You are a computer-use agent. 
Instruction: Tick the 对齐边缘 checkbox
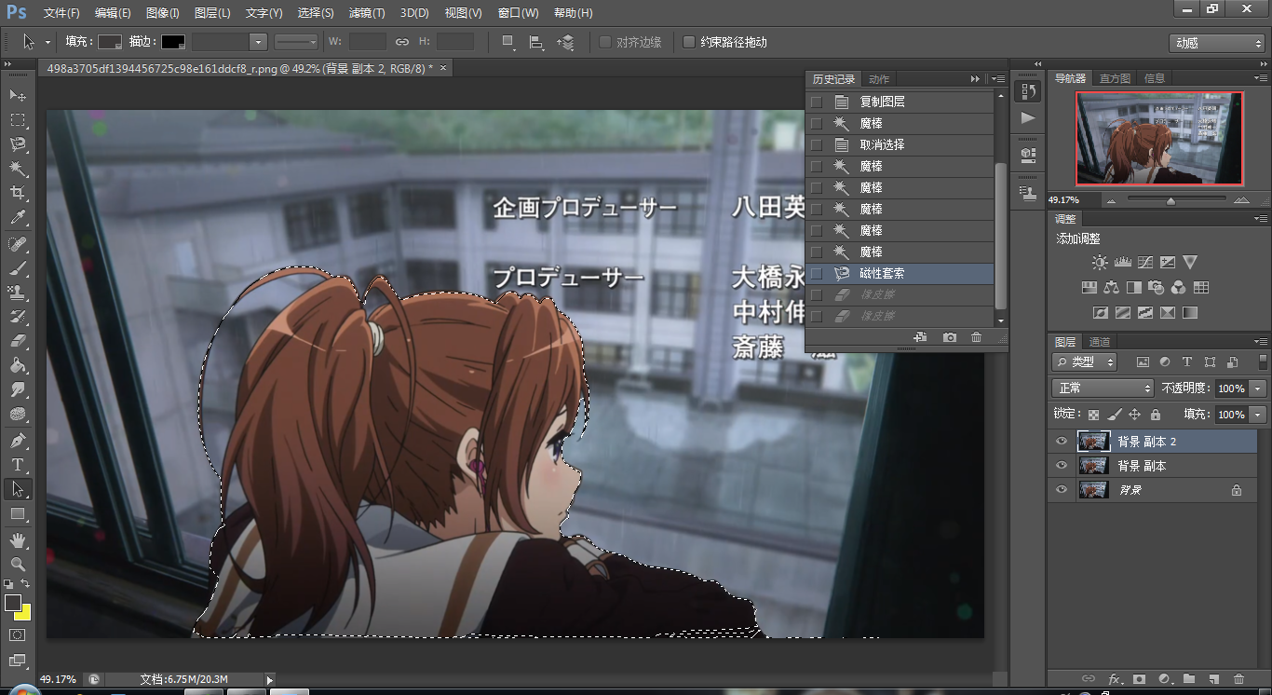605,42
